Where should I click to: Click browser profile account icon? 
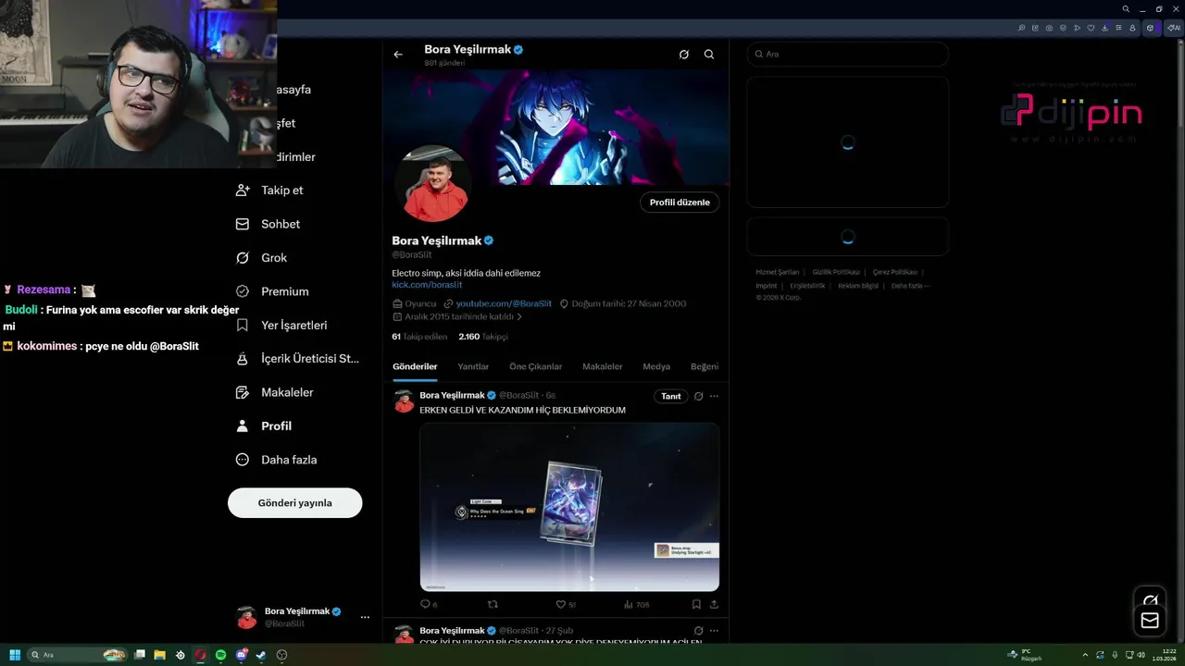coord(1132,28)
